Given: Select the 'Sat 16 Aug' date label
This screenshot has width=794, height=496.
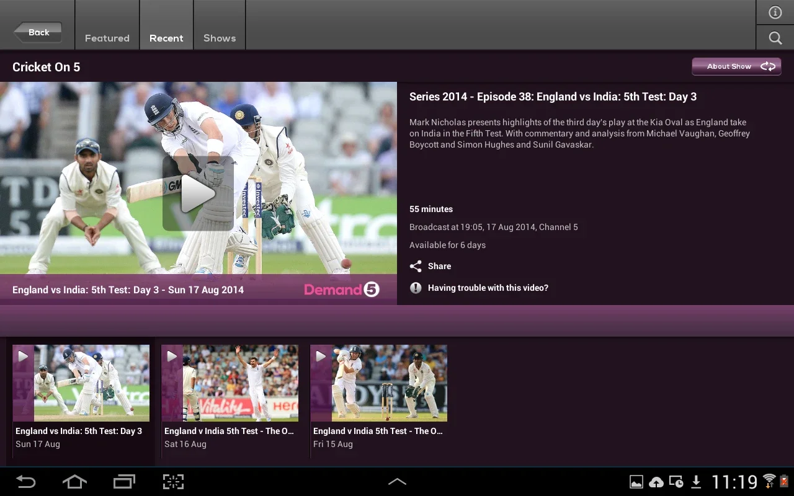Looking at the screenshot, I should (185, 444).
